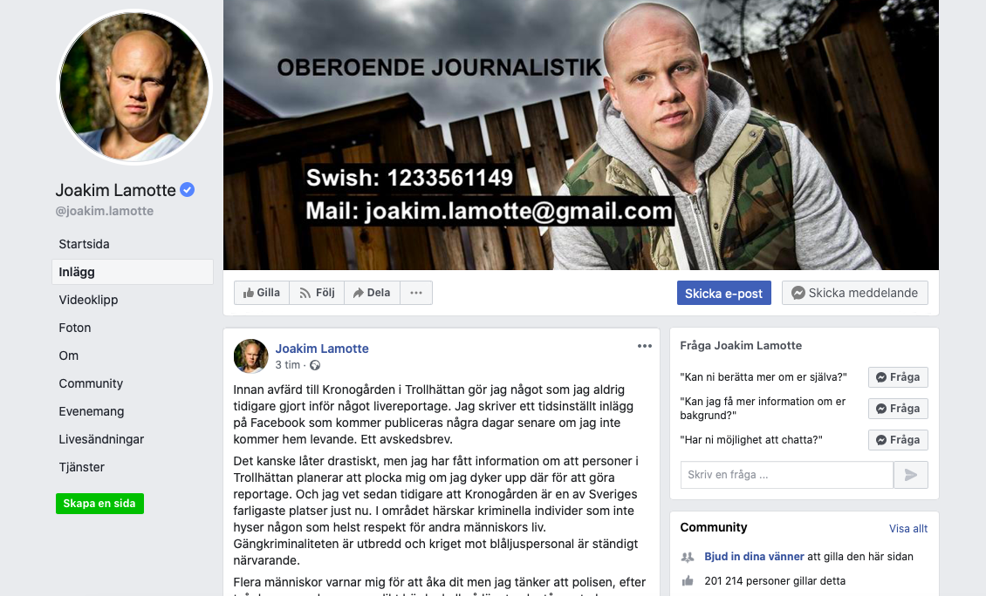
Task: Follow the page via Följ button
Action: coord(317,293)
